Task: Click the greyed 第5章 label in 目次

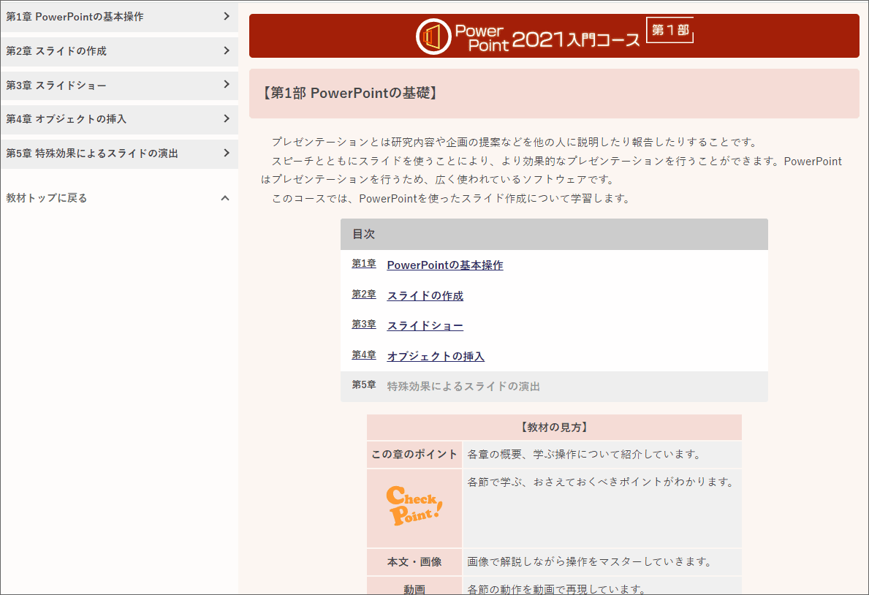Action: coord(364,384)
